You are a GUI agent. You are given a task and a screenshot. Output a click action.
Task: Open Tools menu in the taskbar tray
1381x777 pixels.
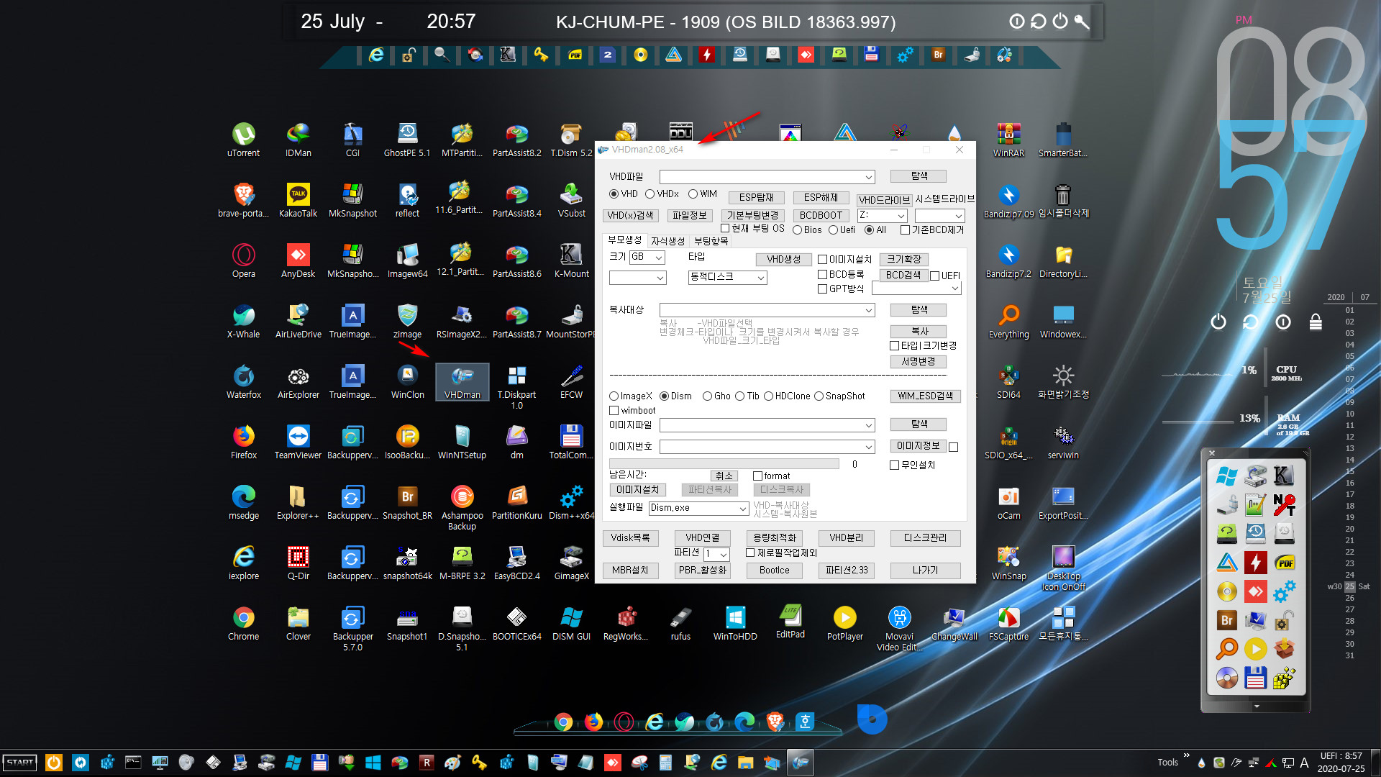1167,763
